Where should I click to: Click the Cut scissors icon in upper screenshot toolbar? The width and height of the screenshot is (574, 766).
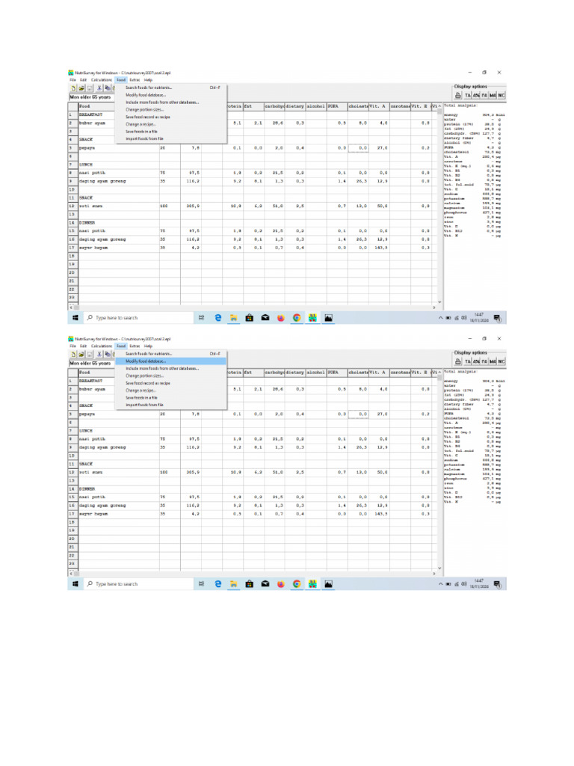click(x=99, y=88)
